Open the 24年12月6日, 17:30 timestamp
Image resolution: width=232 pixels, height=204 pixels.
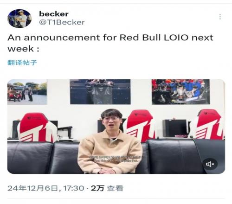click(x=46, y=188)
